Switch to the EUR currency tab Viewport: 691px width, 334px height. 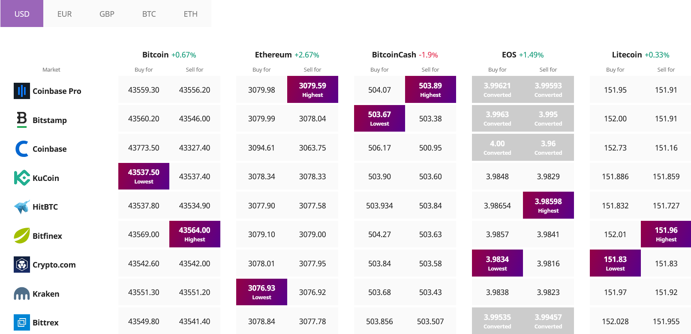[x=64, y=14]
